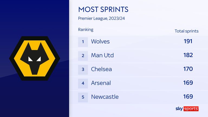Click the Wolves team name
Image resolution: width=208 pixels, height=117 pixels.
(100, 41)
